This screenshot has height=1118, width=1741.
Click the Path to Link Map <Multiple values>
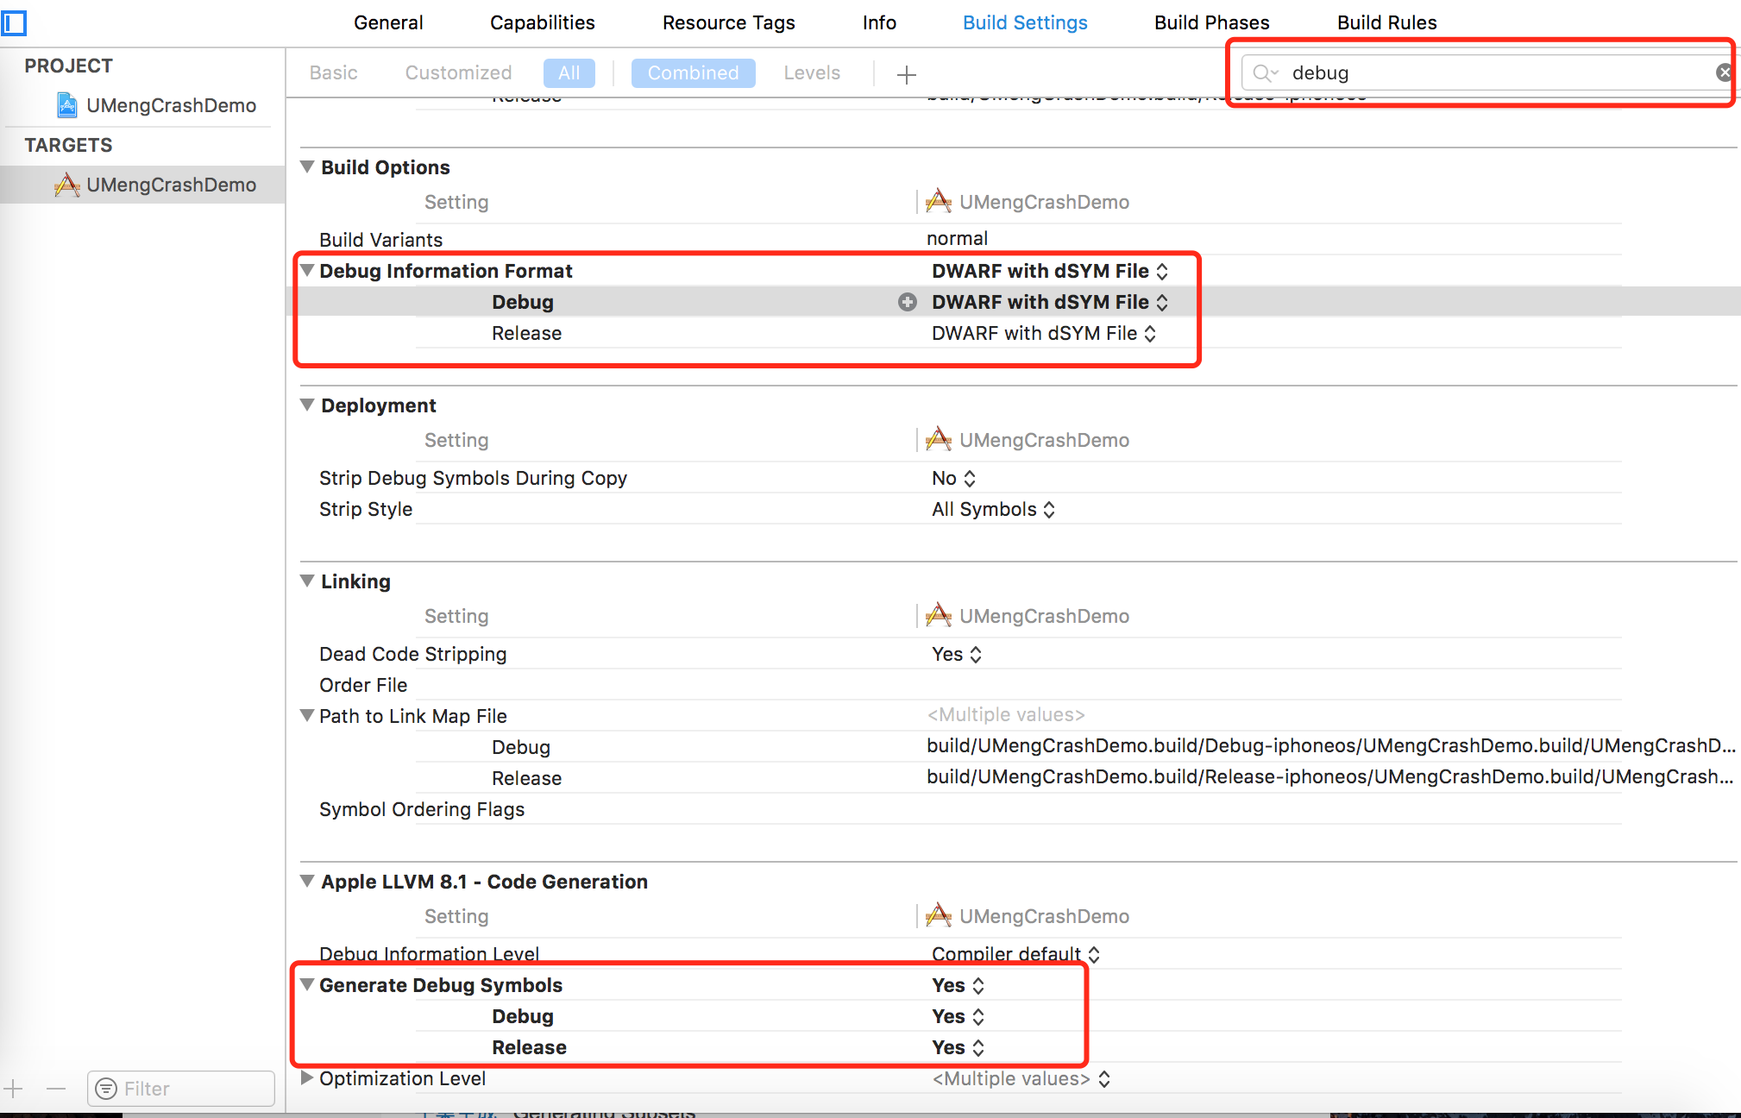(x=1006, y=714)
